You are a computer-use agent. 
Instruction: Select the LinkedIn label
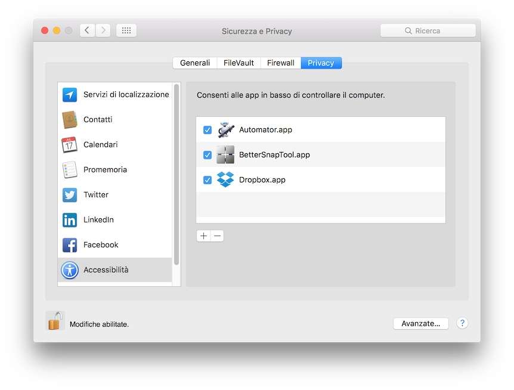coord(98,219)
